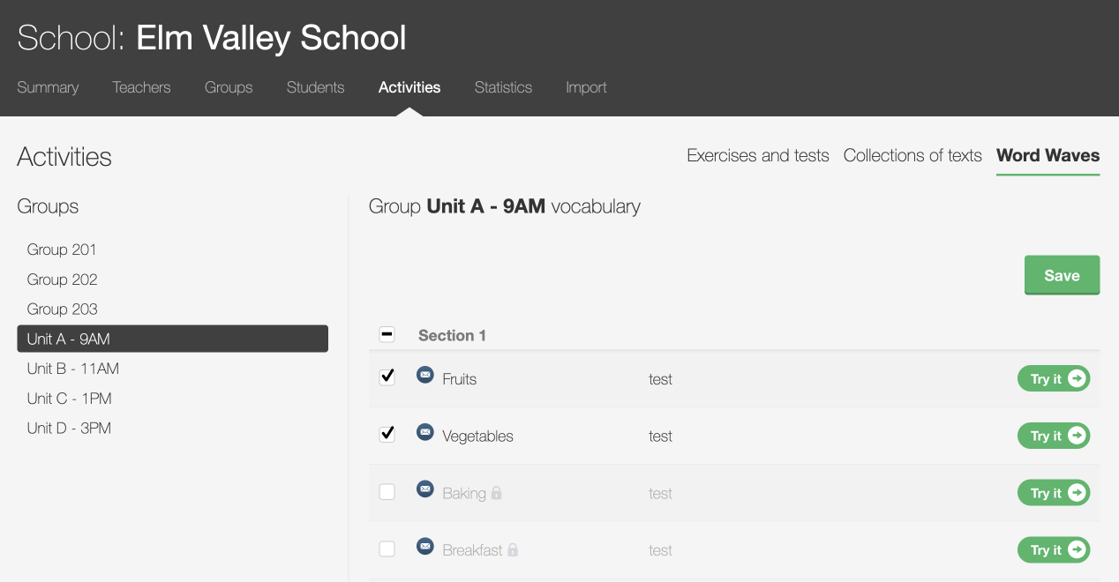Try the Fruits word wave
The height and width of the screenshot is (582, 1119).
[1054, 379]
